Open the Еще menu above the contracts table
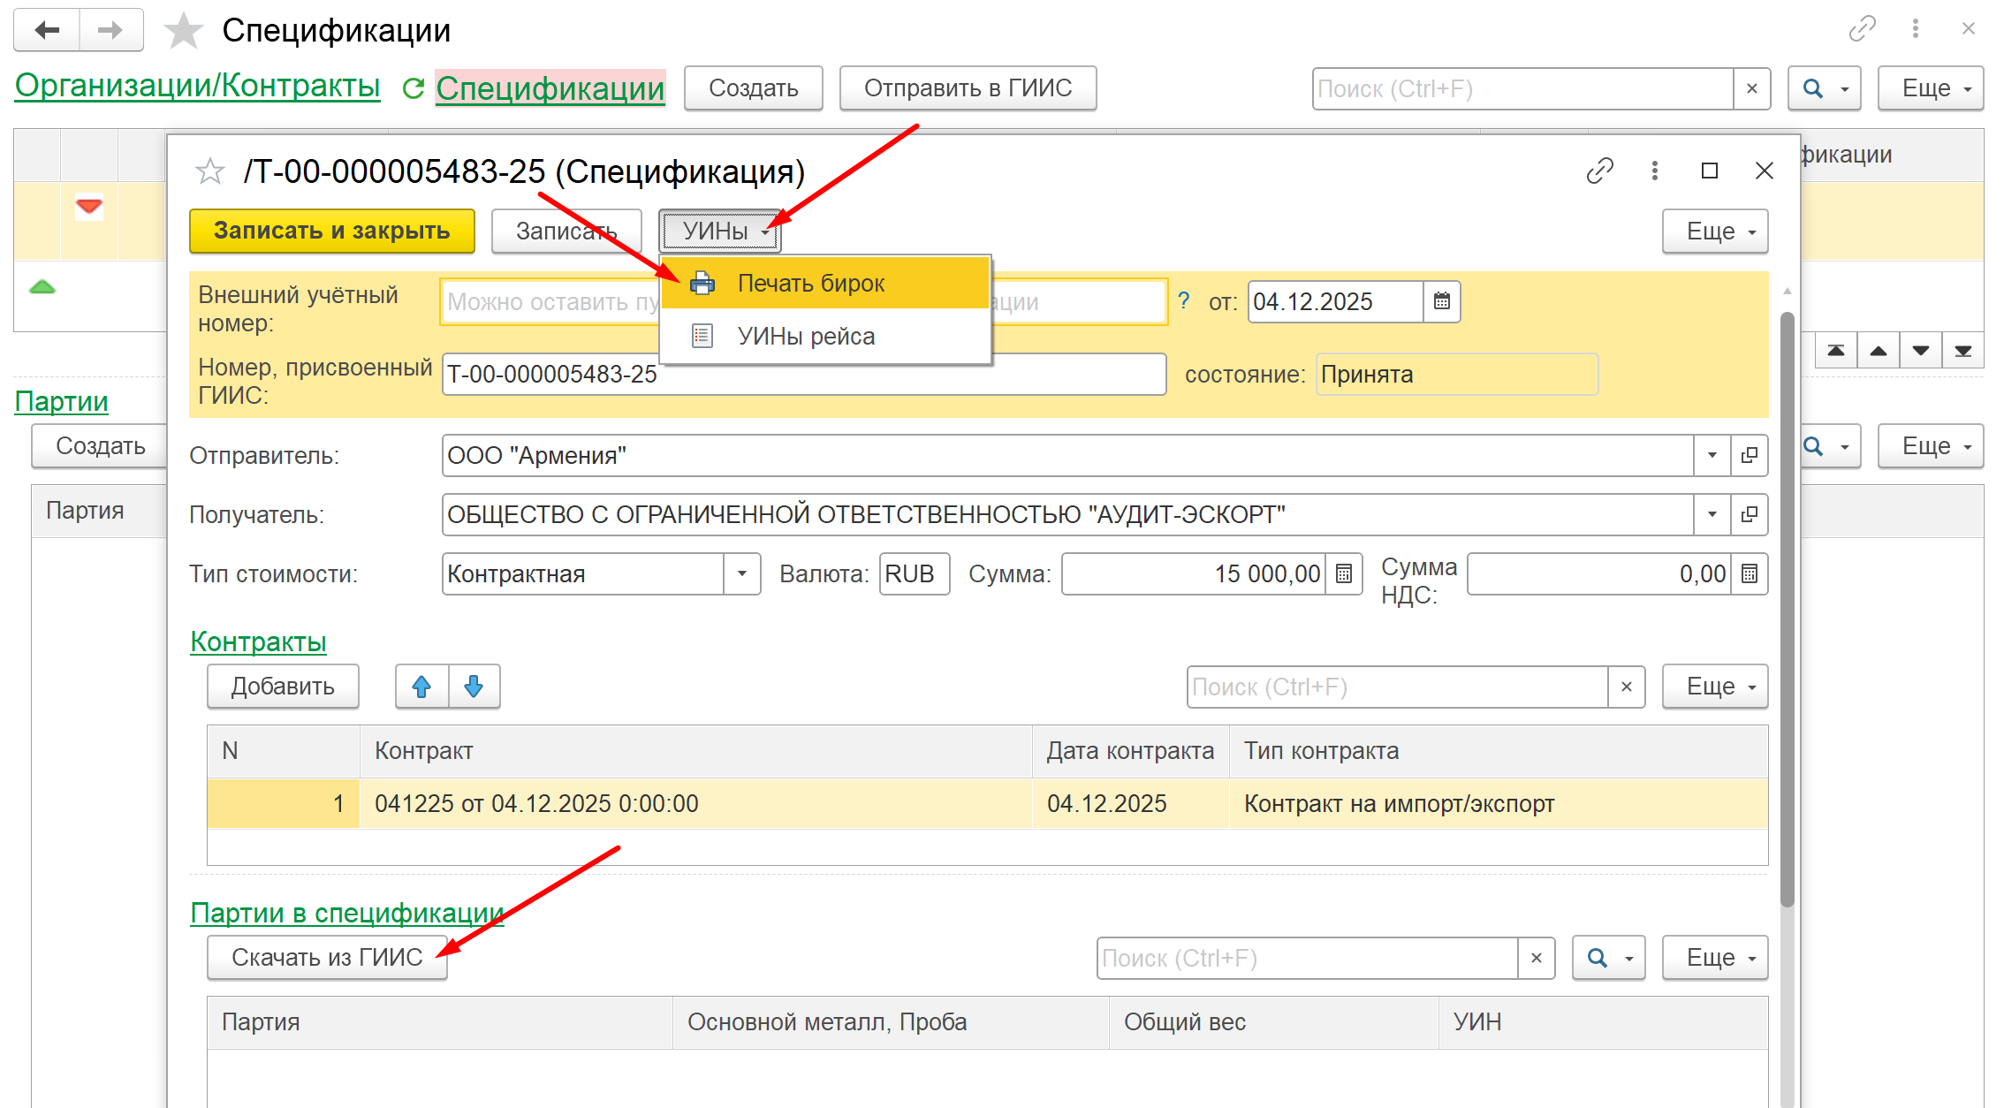This screenshot has width=2004, height=1108. point(1714,687)
